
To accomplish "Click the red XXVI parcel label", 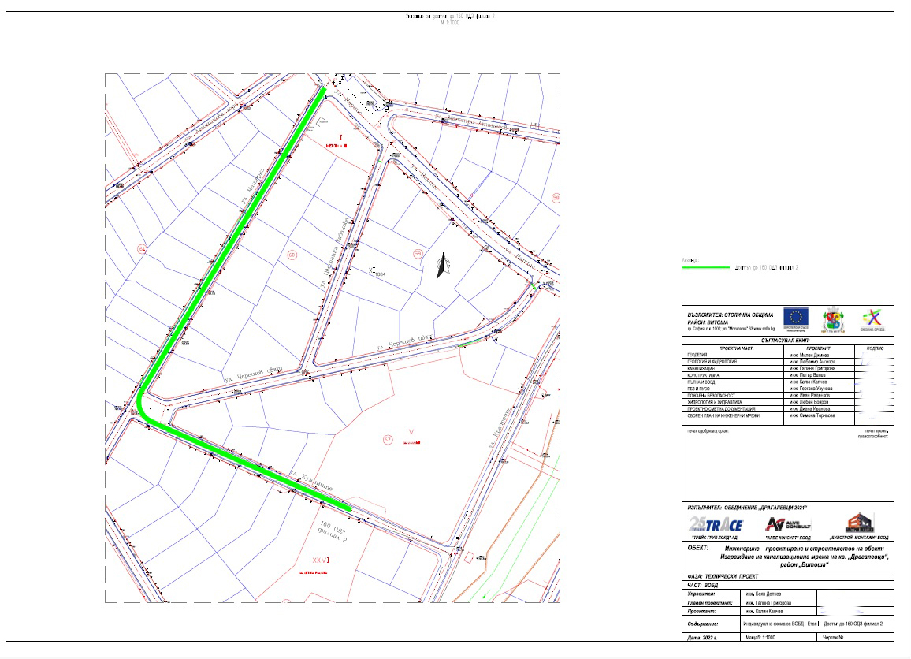I will tap(319, 560).
